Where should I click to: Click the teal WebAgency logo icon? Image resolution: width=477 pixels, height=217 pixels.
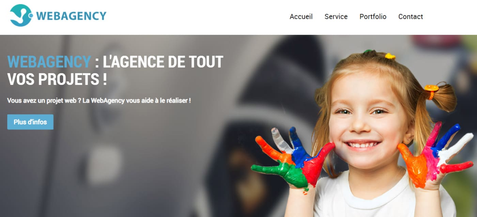point(21,15)
